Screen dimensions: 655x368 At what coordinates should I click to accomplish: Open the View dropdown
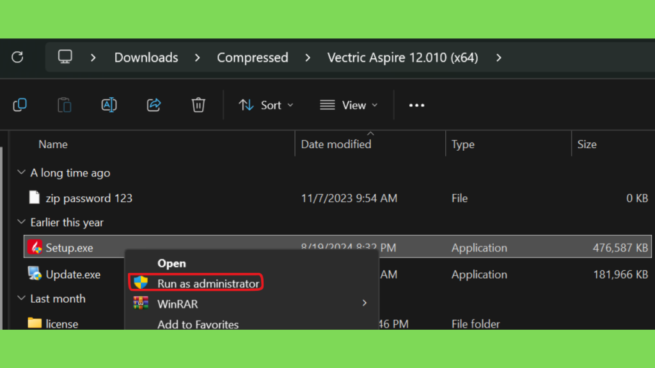click(x=349, y=105)
